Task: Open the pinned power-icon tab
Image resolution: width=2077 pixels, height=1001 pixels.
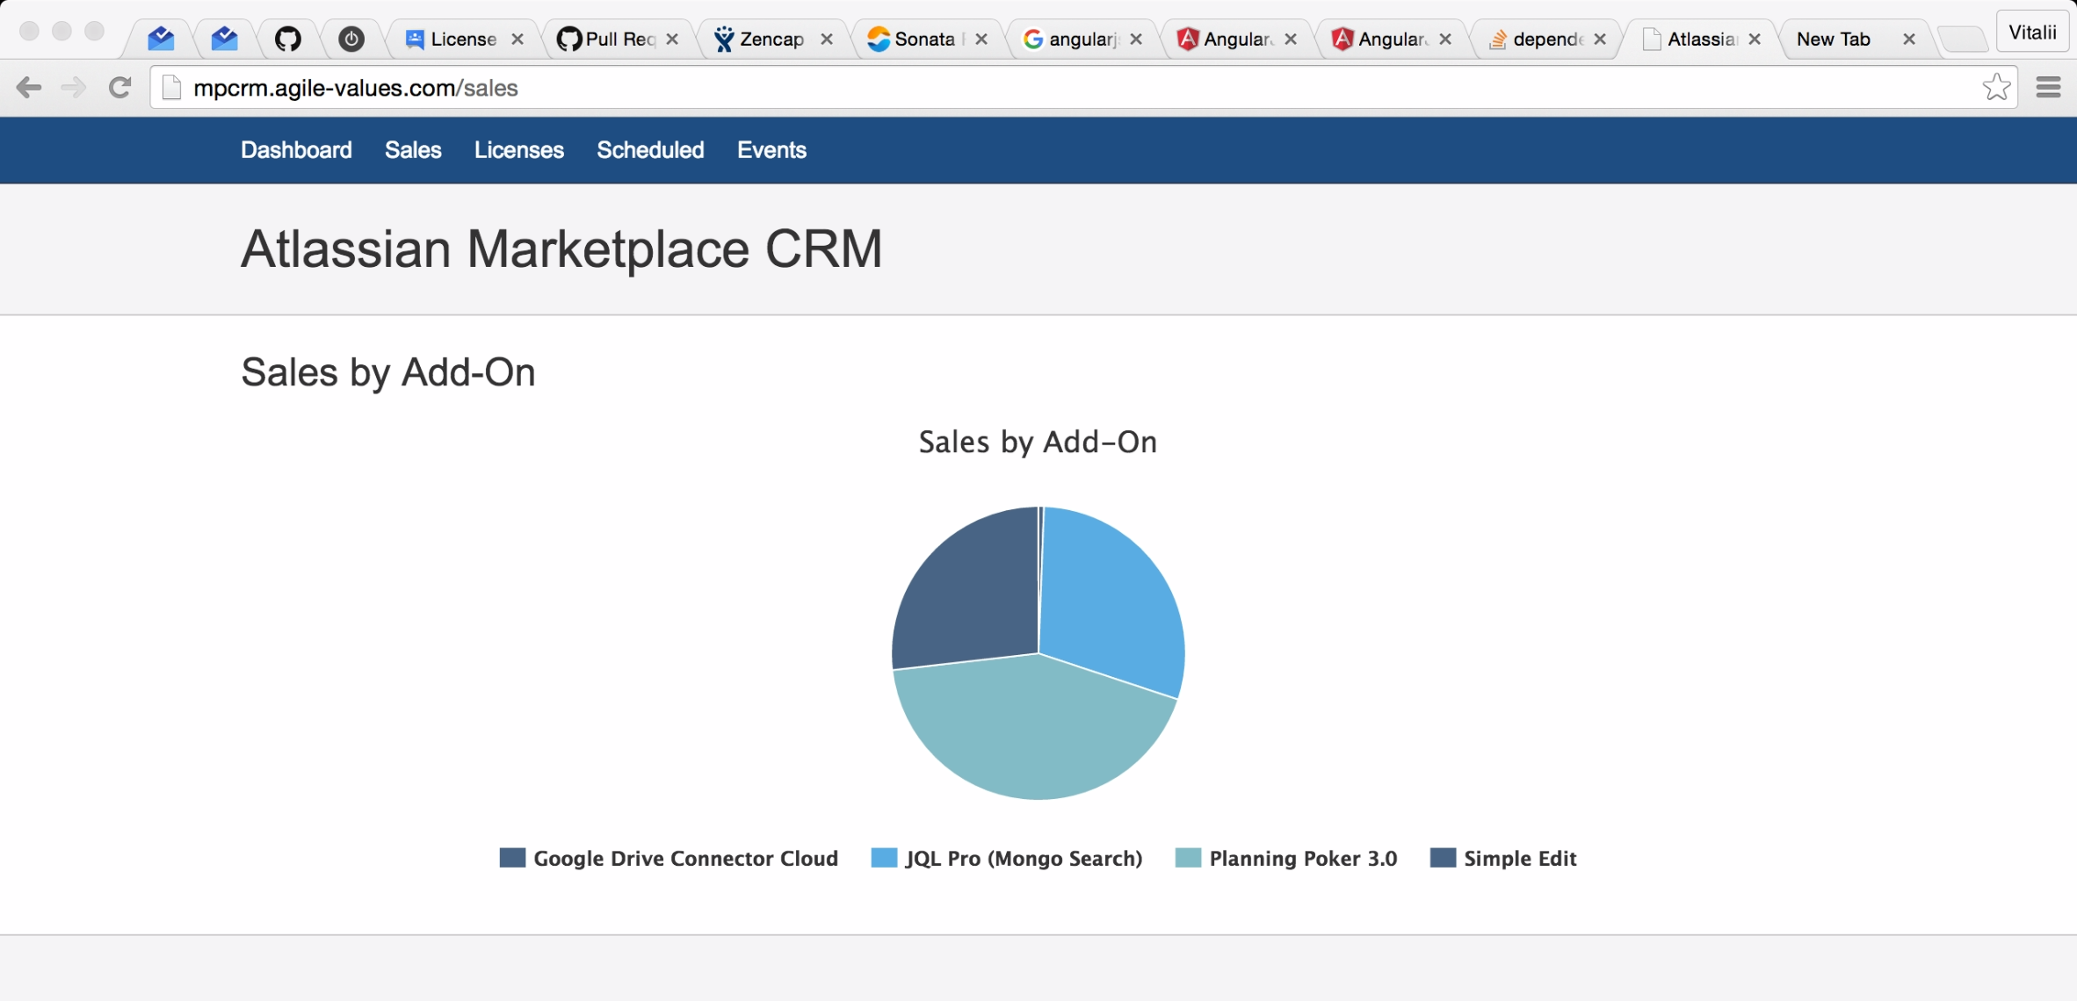Action: pos(351,39)
